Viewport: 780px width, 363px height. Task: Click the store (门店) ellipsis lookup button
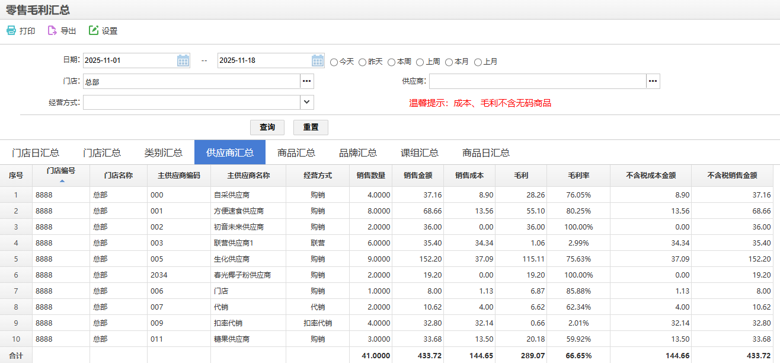[x=306, y=81]
